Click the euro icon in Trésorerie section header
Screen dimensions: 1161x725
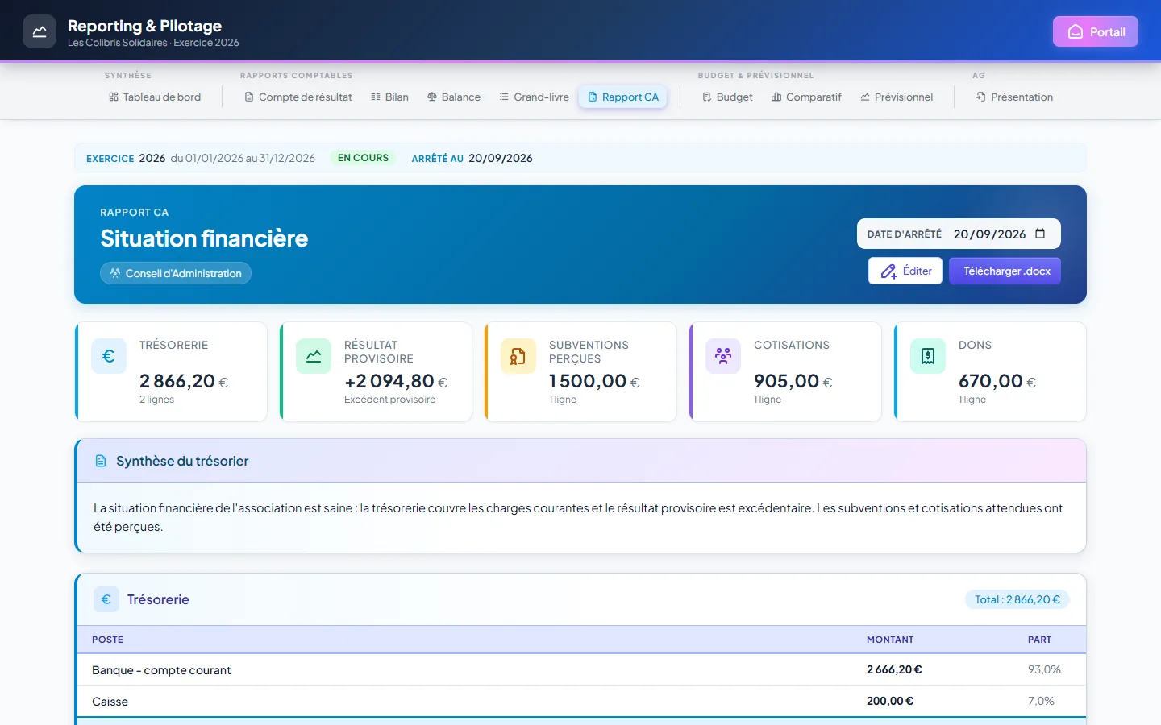point(106,599)
